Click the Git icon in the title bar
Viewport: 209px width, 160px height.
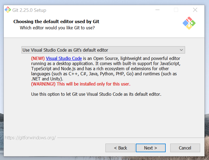[8, 10]
